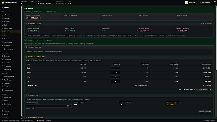Click the 'Finanzas' page heading
Image resolution: width=217 pixels, height=122 pixels.
click(29, 9)
